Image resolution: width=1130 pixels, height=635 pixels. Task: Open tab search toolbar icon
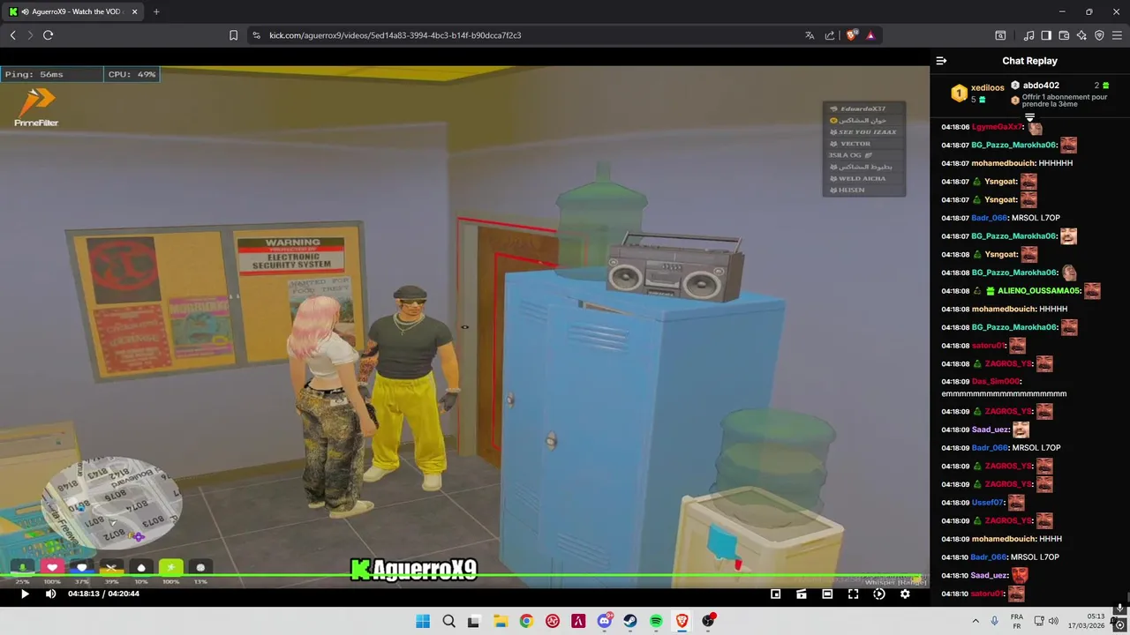(1000, 35)
